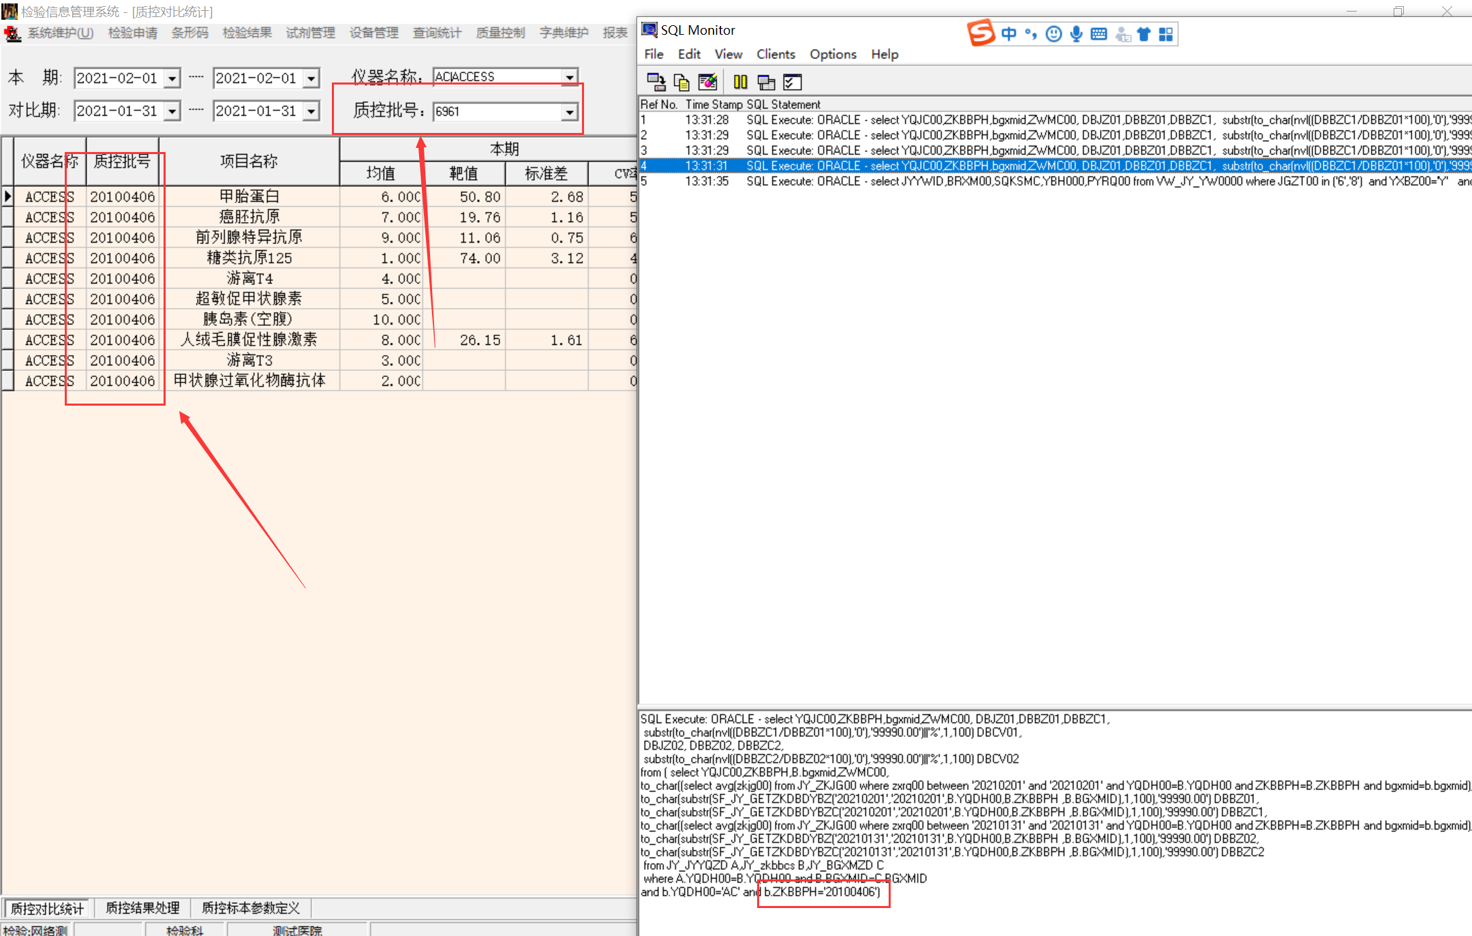Click the cascade windows toolbar icon
This screenshot has height=936, width=1472.
click(767, 82)
